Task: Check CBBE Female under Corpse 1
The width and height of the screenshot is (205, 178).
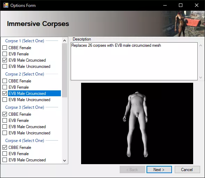Action: click(x=5, y=48)
